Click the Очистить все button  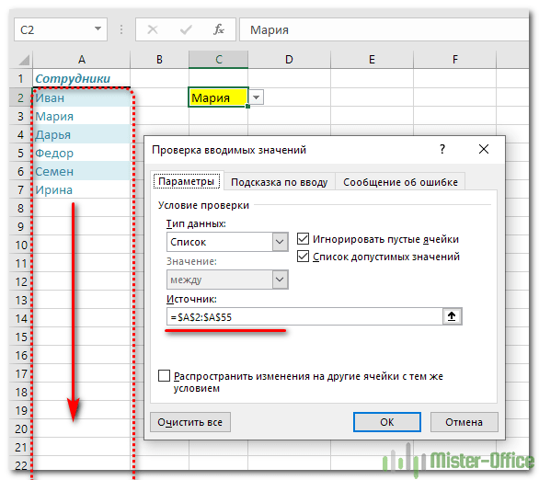(190, 422)
